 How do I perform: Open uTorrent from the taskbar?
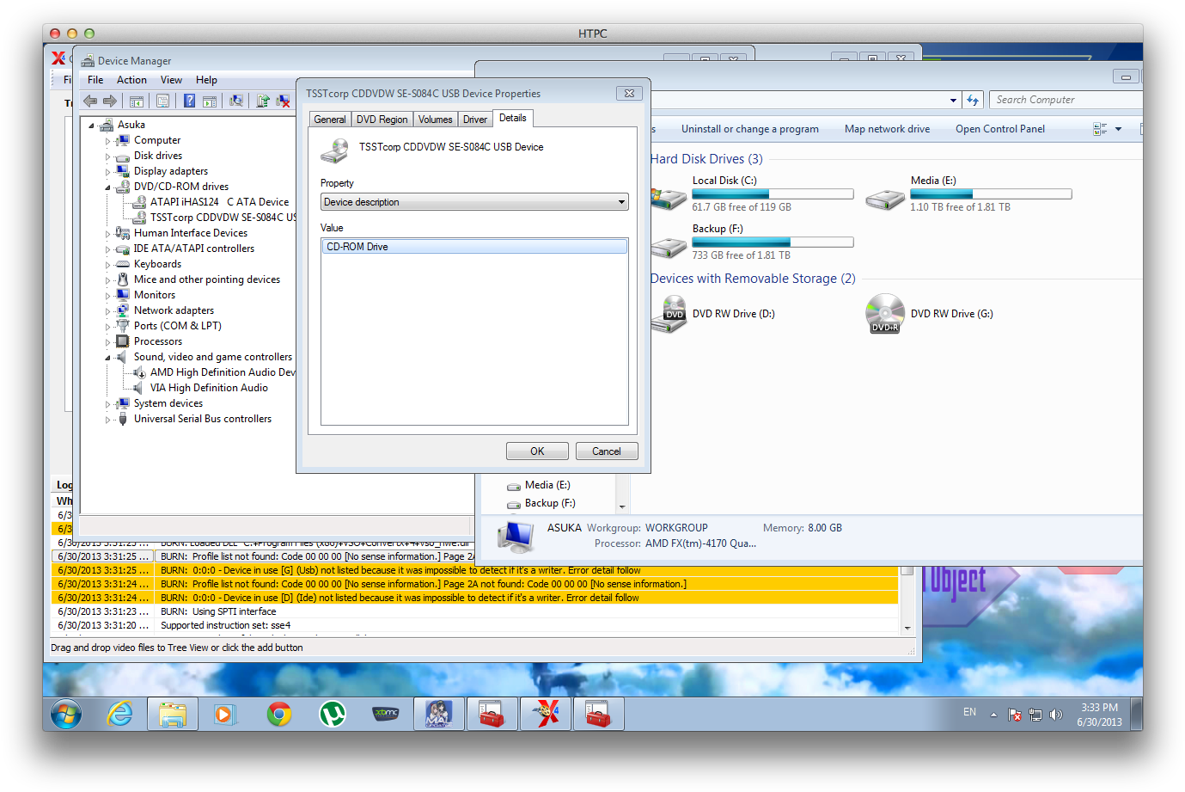pos(333,714)
